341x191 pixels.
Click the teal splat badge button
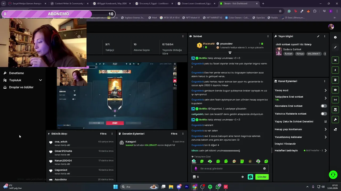click(250, 177)
